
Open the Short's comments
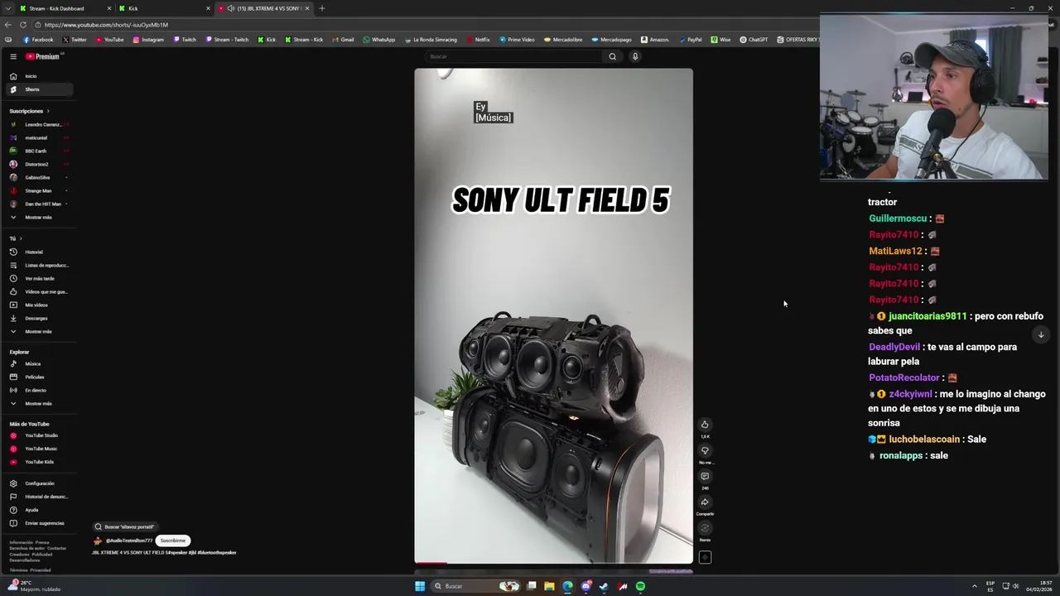(x=705, y=476)
